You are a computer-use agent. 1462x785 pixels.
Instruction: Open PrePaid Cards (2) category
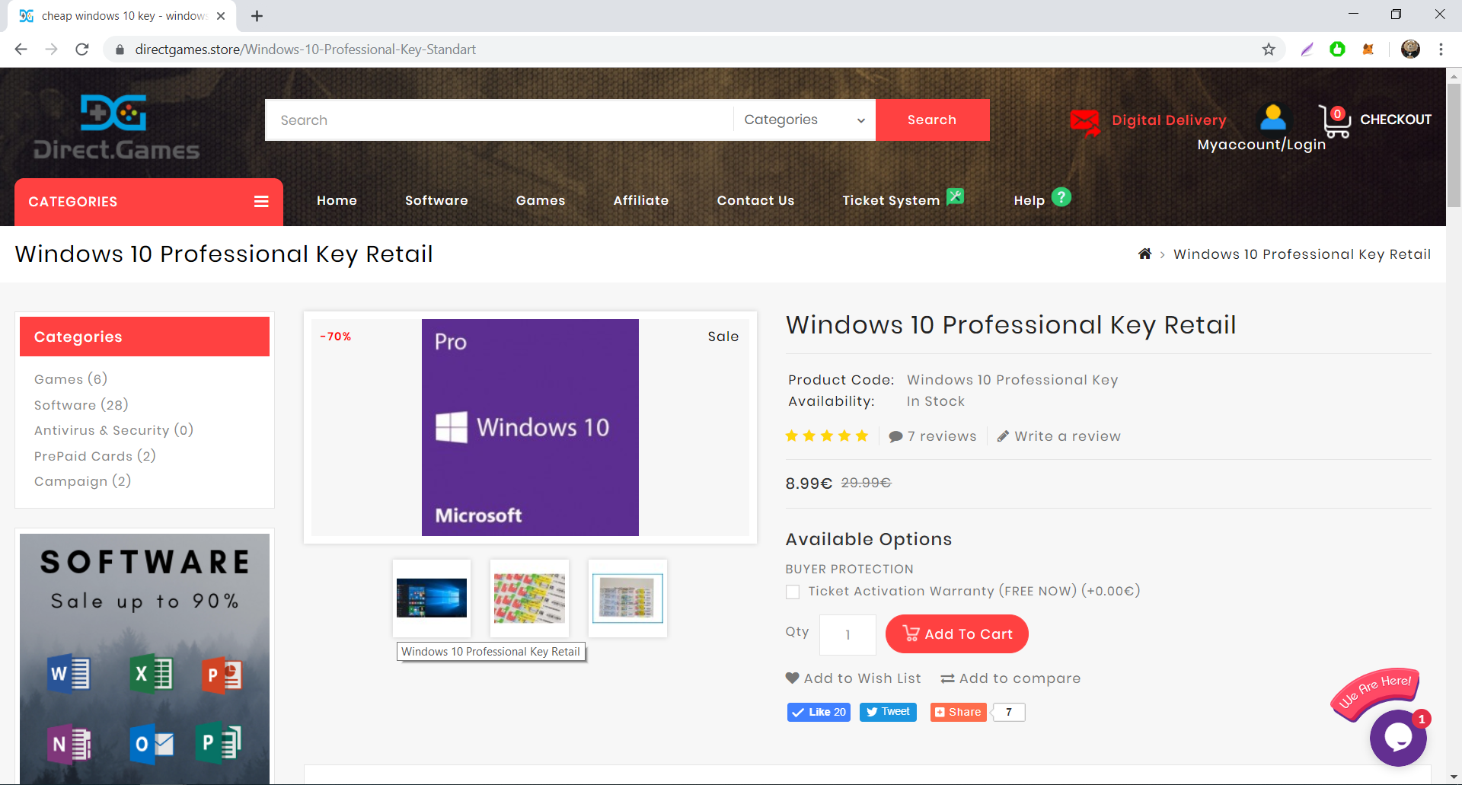pyautogui.click(x=95, y=456)
